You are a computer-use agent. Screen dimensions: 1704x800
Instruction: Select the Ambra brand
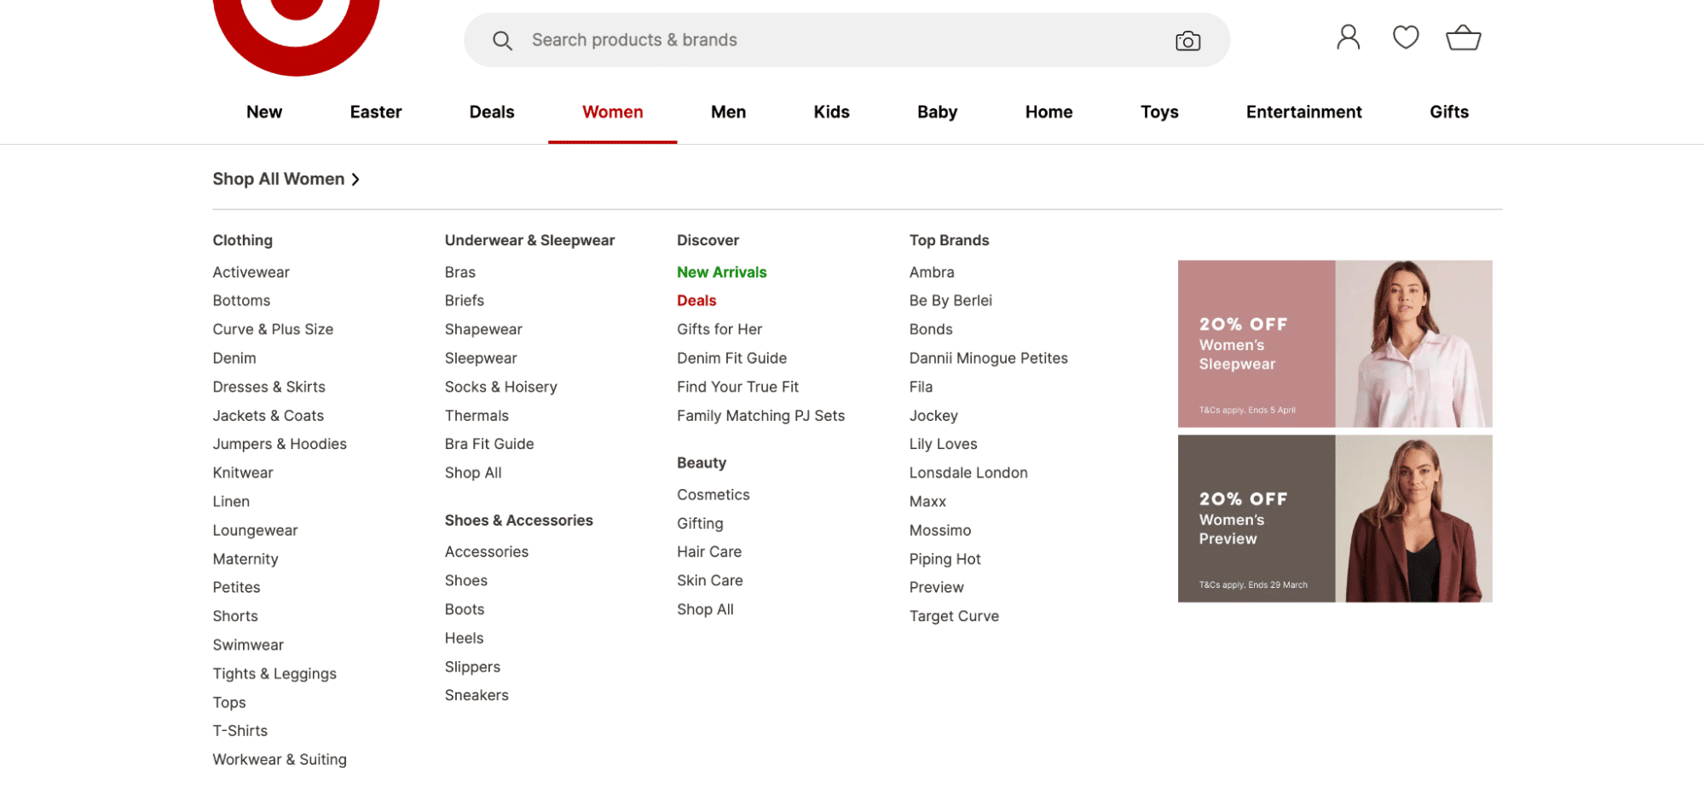click(931, 272)
